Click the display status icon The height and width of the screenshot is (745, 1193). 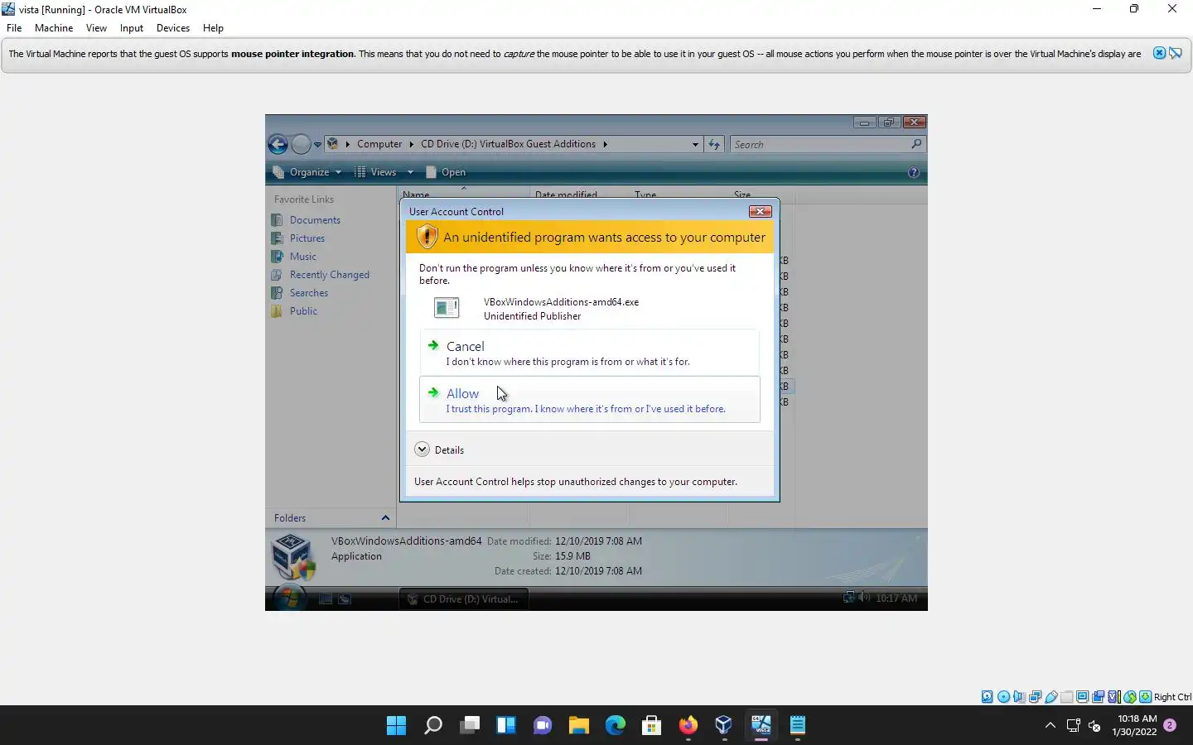(x=1082, y=697)
